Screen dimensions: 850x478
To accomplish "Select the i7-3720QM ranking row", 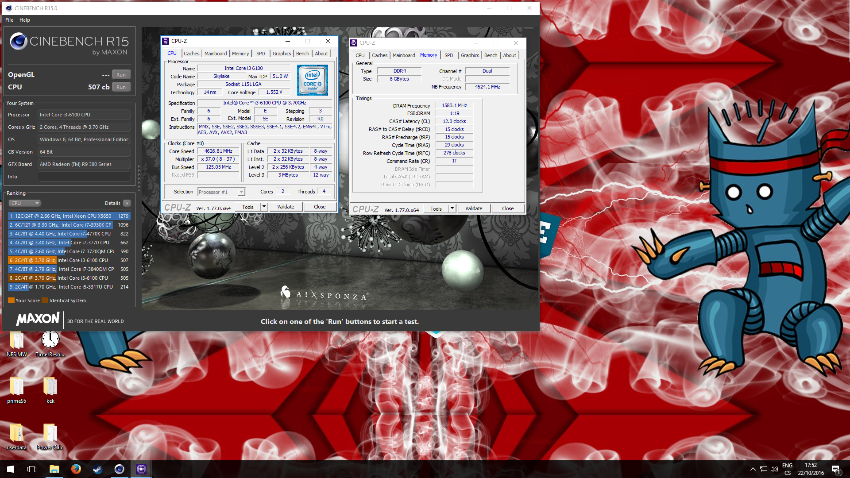I will coord(69,251).
